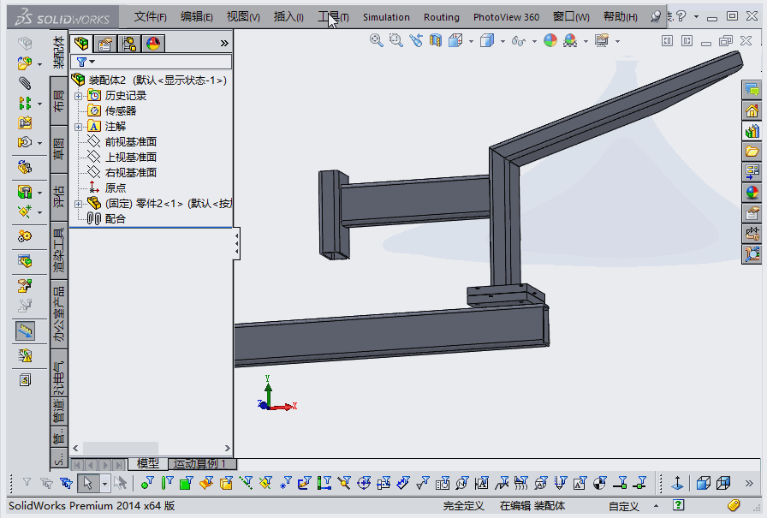Click the Edit Appearance color ball
The width and height of the screenshot is (767, 518).
click(x=550, y=40)
